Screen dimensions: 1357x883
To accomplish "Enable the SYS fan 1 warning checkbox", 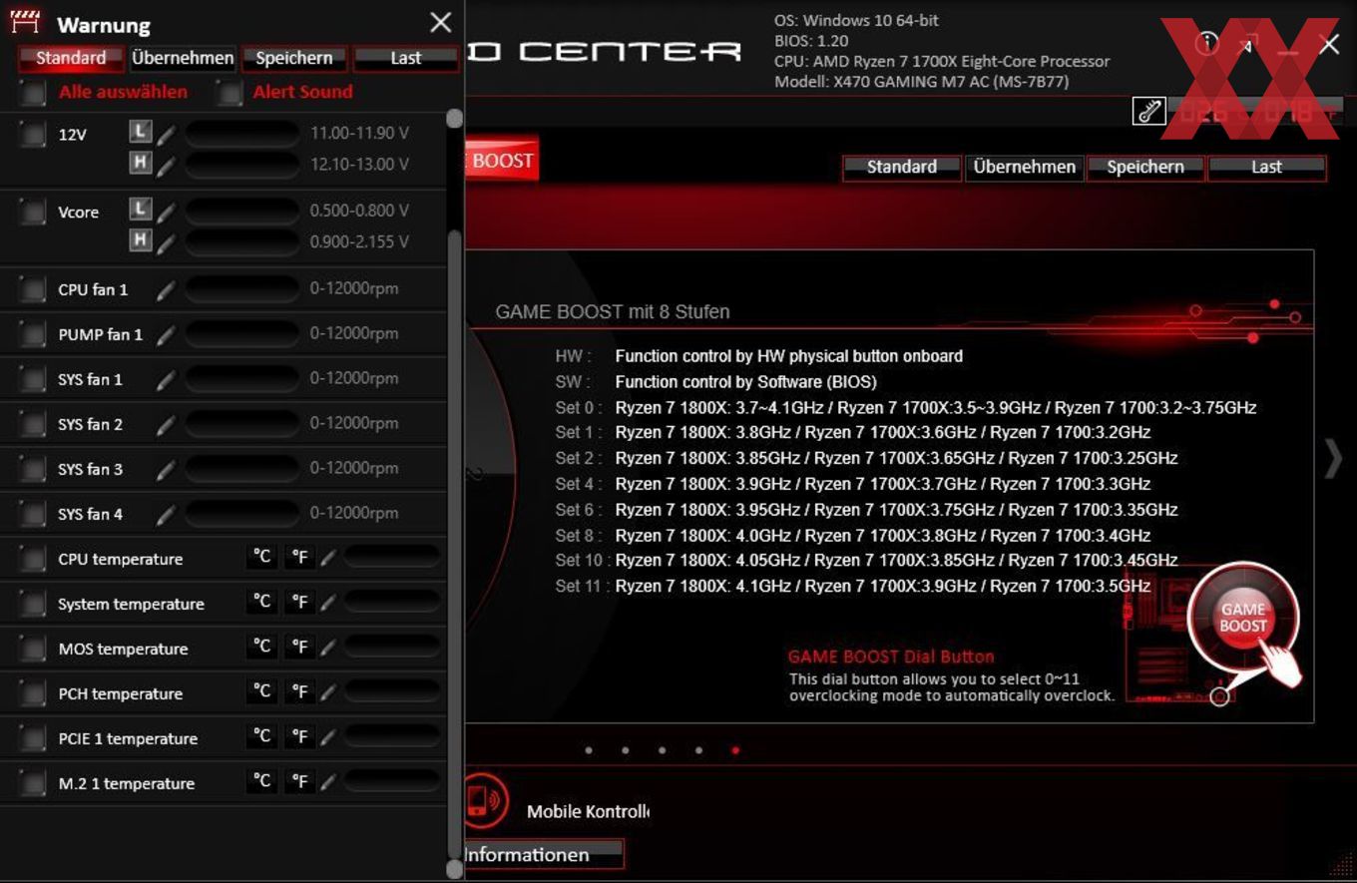I will 34,380.
